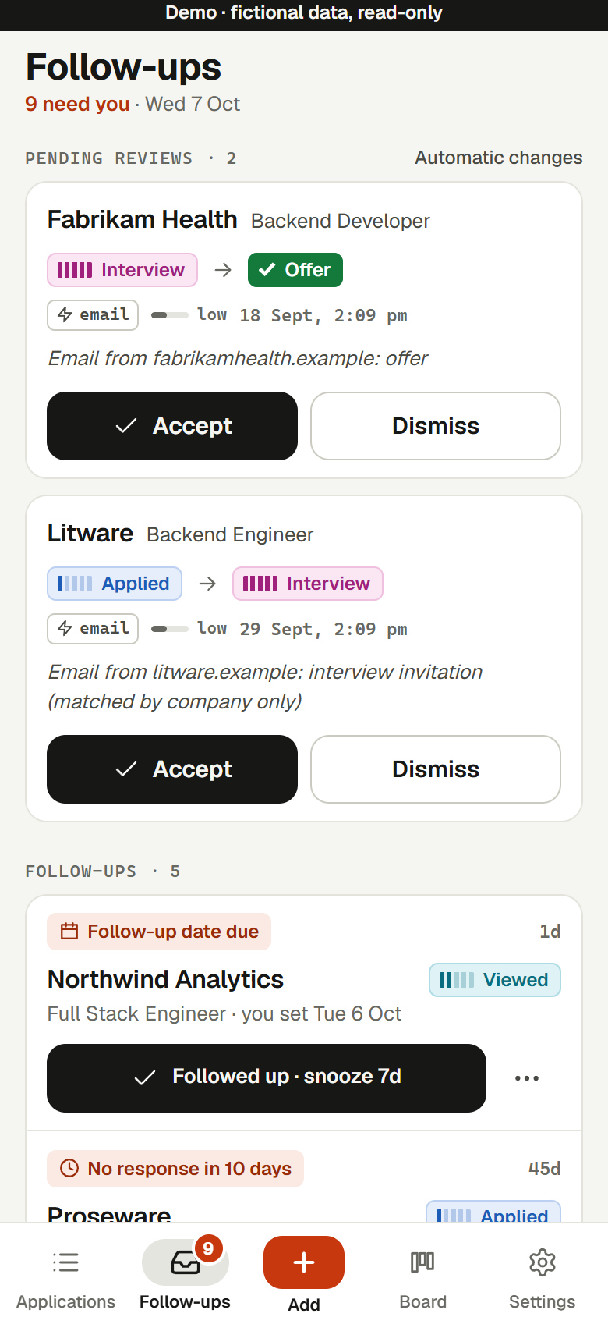
Task: Click the calendar Follow-up date due tag
Action: click(159, 932)
